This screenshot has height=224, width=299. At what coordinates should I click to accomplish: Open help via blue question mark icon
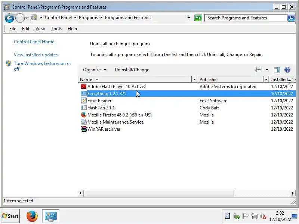tap(287, 70)
